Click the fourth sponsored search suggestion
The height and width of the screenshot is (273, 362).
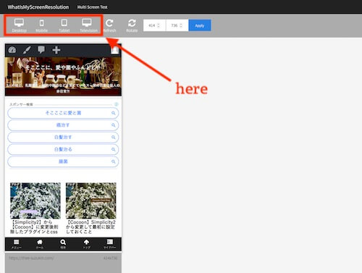point(63,149)
